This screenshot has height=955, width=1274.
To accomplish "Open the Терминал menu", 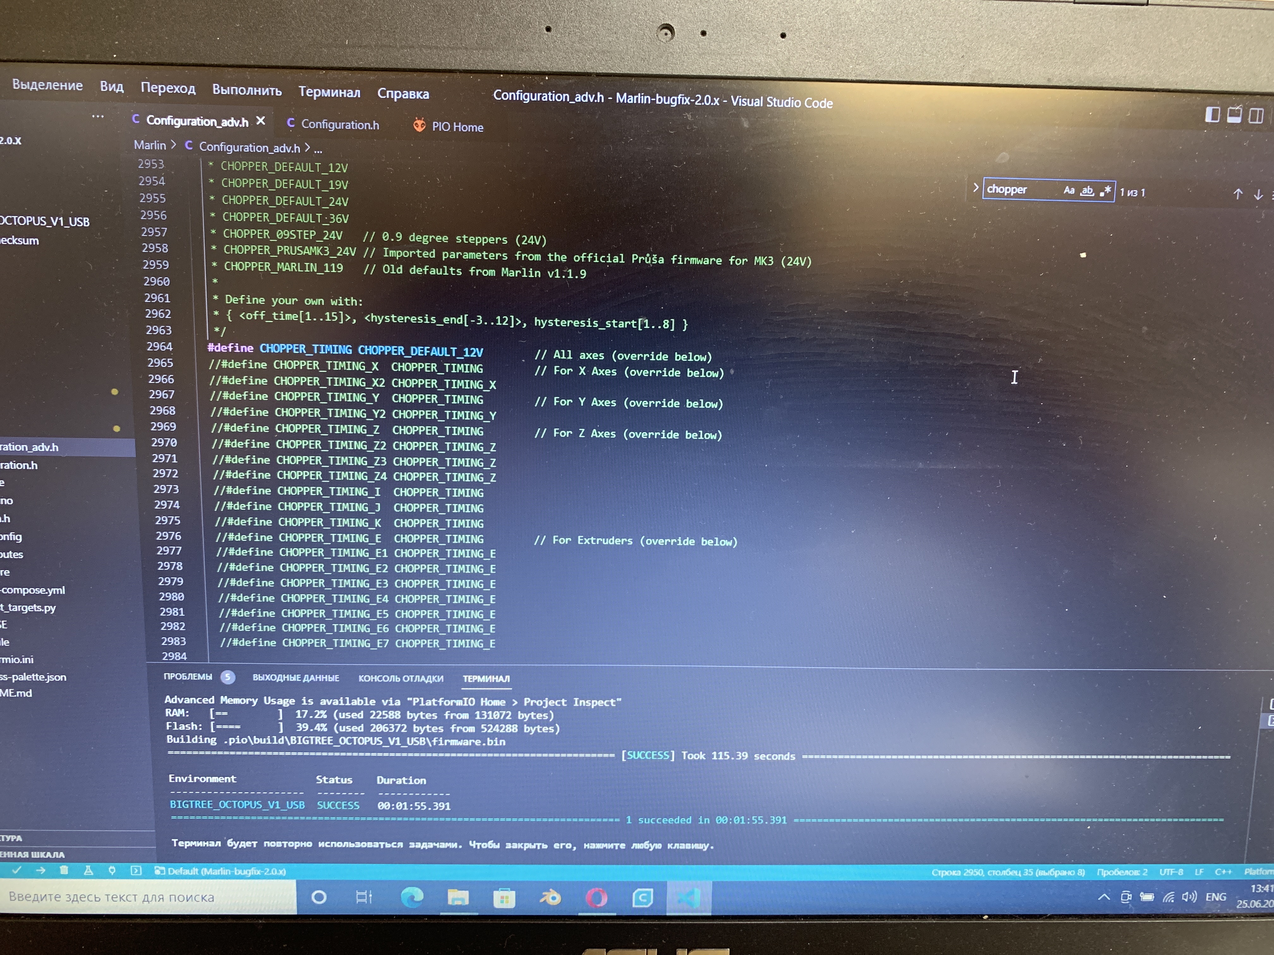I will point(329,92).
